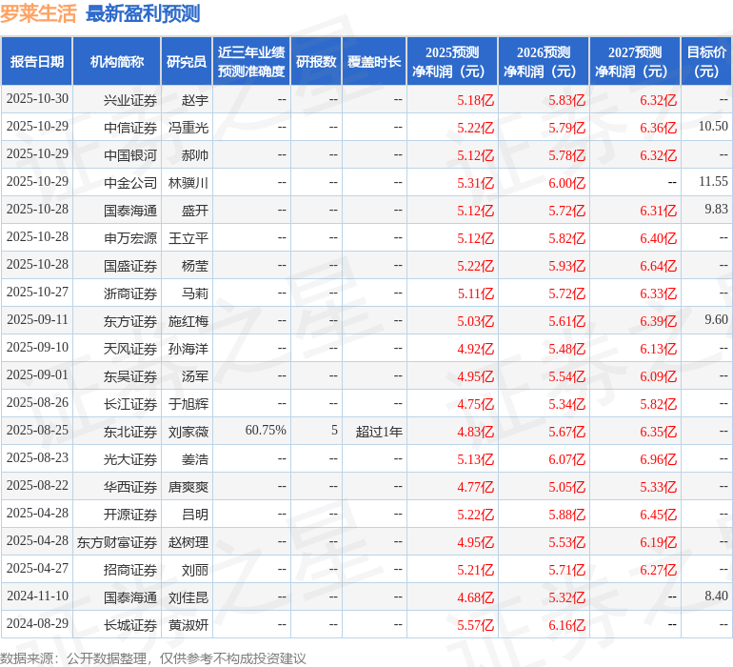733x667 pixels.
Task: Click the 近三年业绩预测准确度 column header
Action: [250, 62]
